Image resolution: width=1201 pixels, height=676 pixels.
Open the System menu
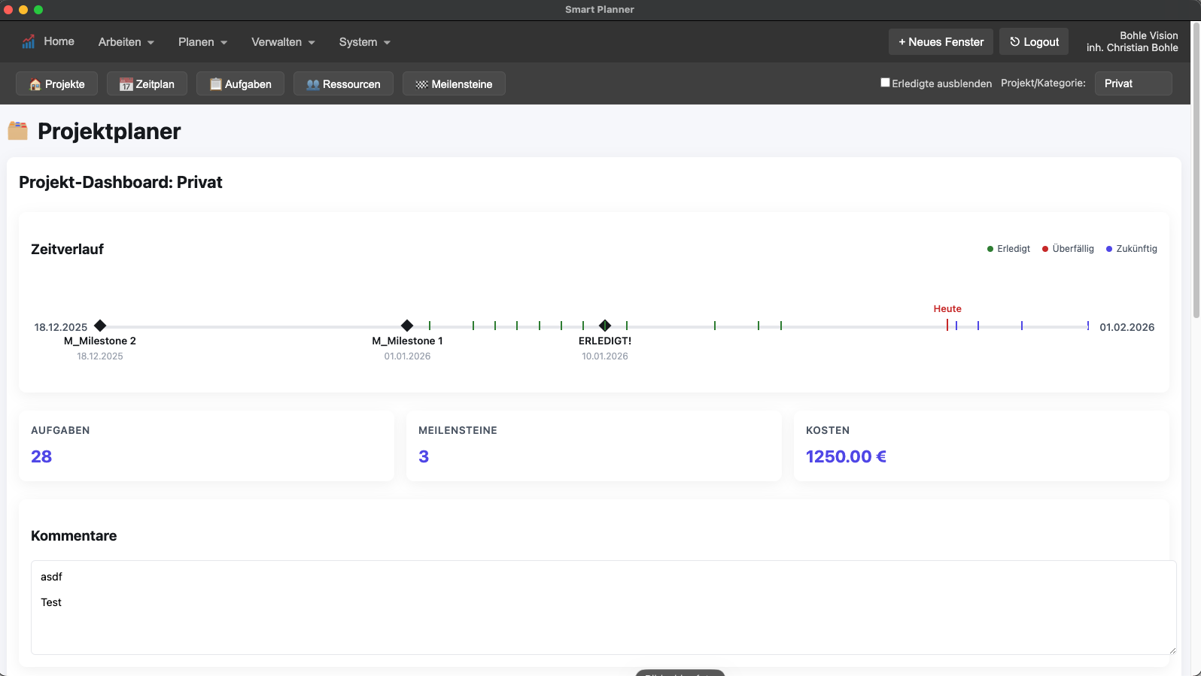coord(364,42)
